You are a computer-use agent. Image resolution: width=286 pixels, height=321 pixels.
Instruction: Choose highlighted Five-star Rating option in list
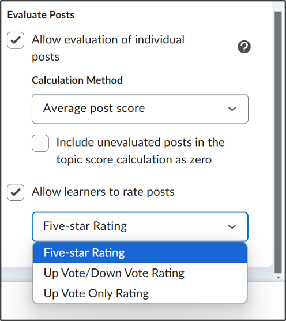coord(140,253)
